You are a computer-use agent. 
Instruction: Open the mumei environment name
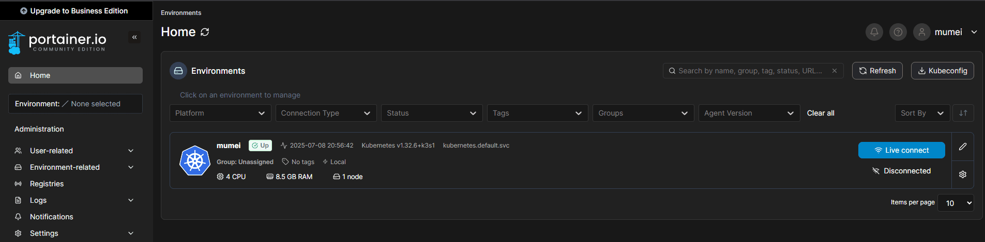click(x=229, y=146)
